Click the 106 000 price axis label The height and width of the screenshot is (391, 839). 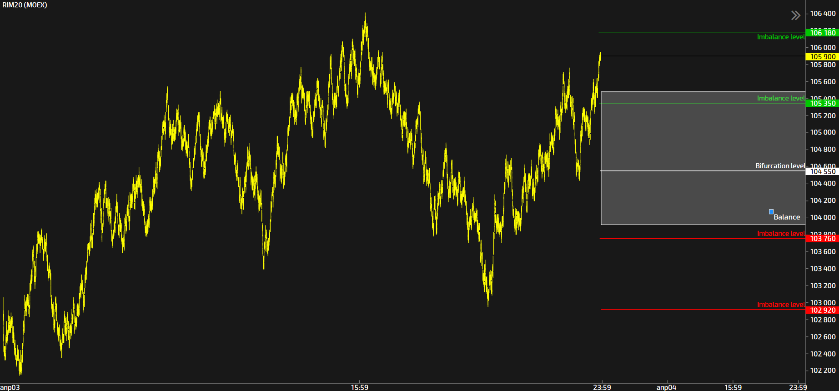point(823,47)
